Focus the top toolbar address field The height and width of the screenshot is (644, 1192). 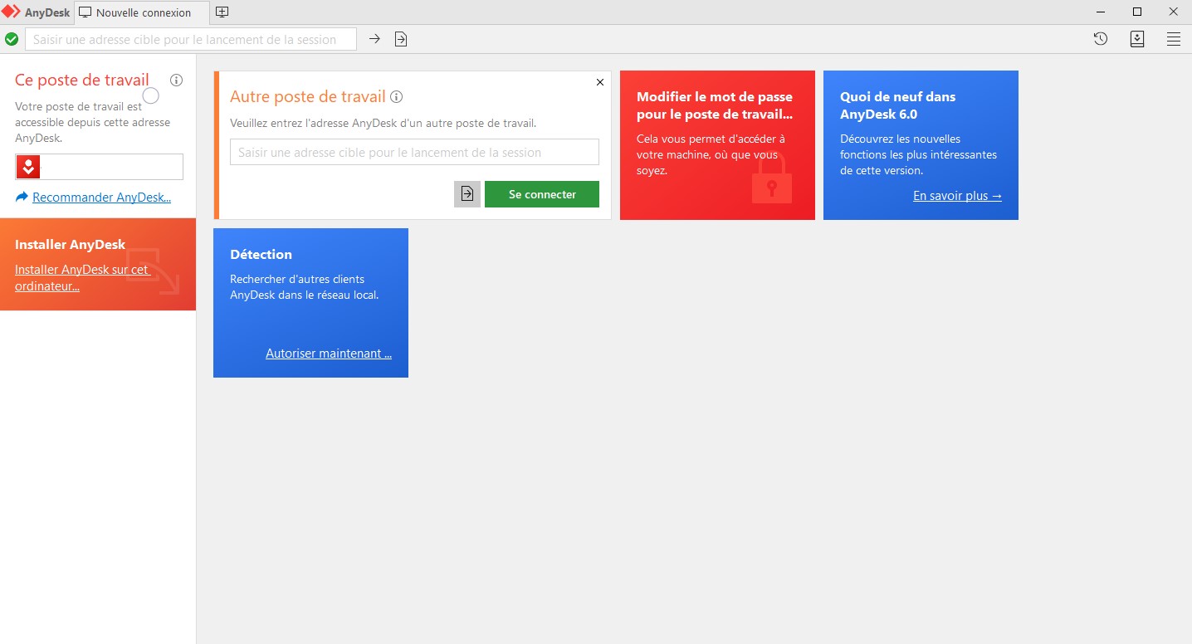[x=191, y=39]
